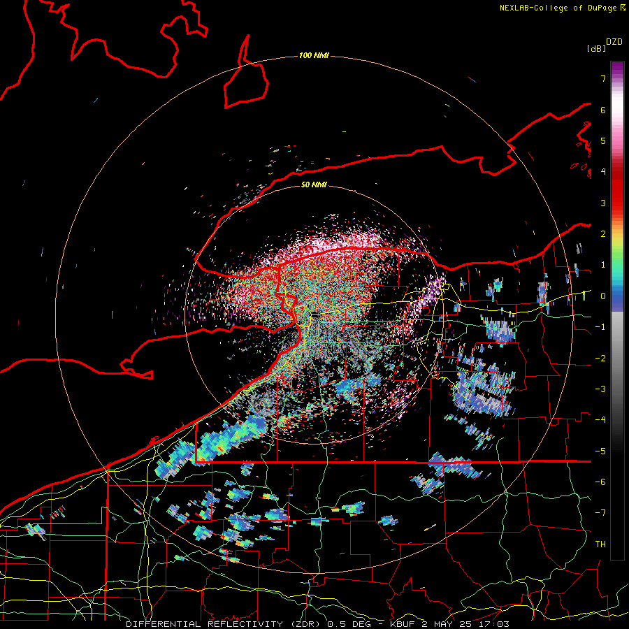Click the 6 value on color scale
629x629 pixels.
603,110
